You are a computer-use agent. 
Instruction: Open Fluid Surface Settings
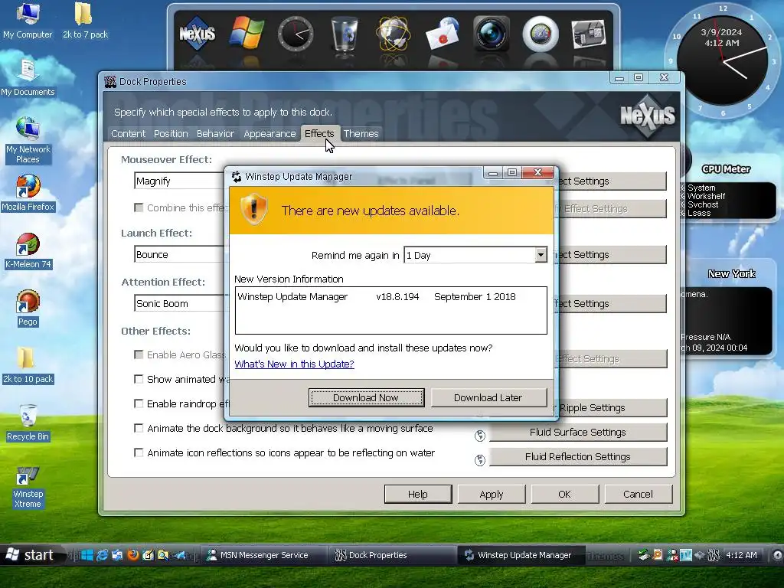(577, 432)
